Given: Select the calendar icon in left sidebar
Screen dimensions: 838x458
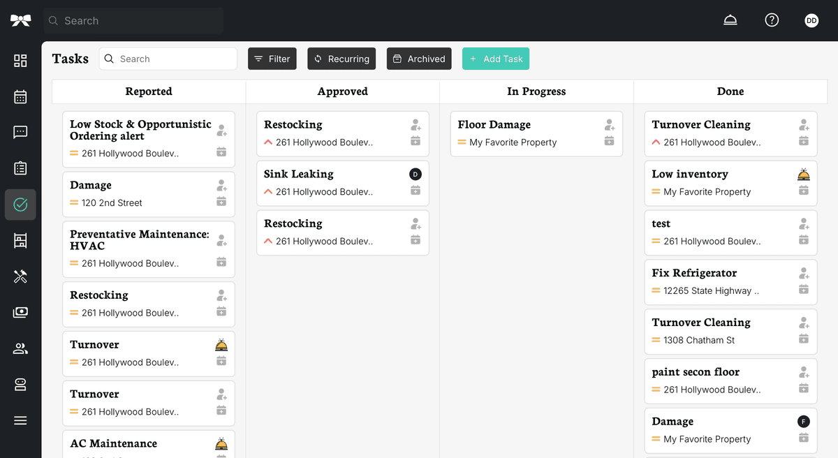Looking at the screenshot, I should click(x=20, y=96).
